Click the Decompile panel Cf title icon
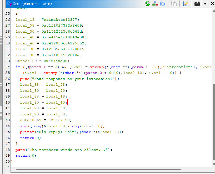This screenshot has height=174, width=215. point(9,4)
